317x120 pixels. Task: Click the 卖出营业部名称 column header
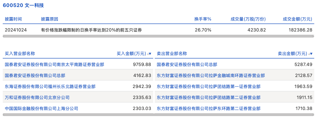[172, 53]
